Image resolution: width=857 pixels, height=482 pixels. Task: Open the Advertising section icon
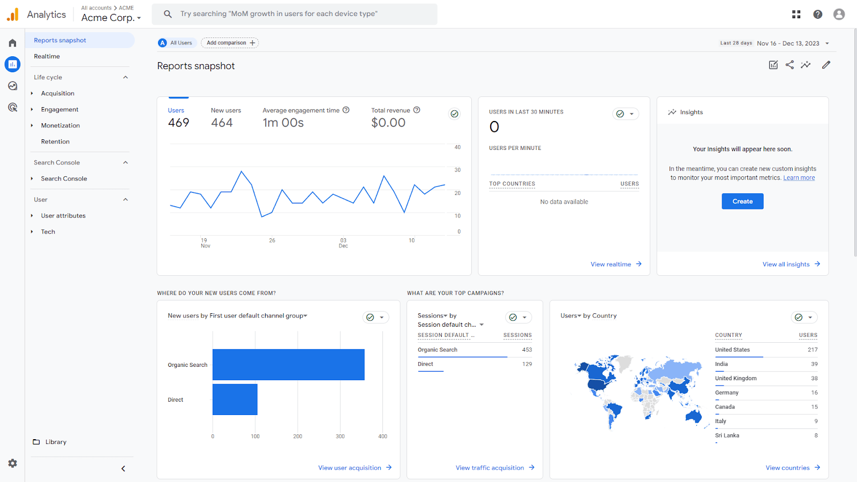[12, 107]
